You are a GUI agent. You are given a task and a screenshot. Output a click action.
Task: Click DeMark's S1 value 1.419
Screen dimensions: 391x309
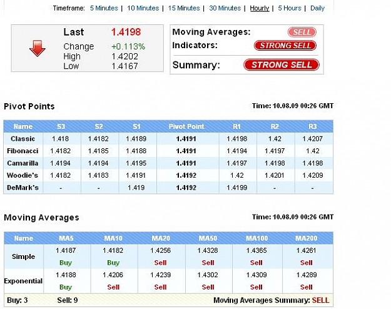[136, 188]
